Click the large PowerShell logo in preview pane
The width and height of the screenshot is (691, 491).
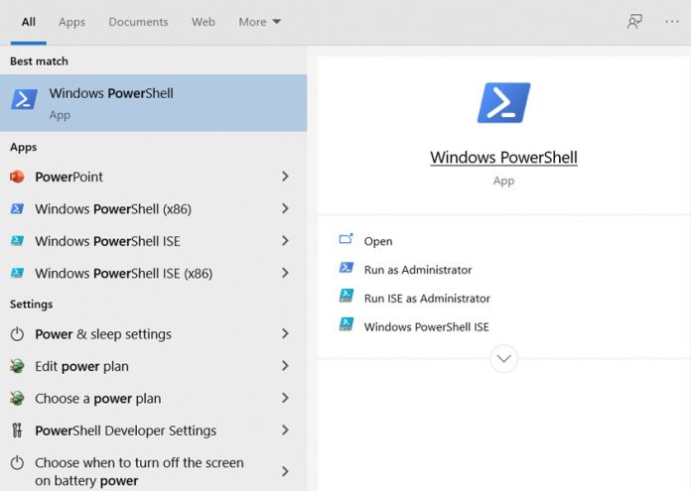pyautogui.click(x=503, y=102)
